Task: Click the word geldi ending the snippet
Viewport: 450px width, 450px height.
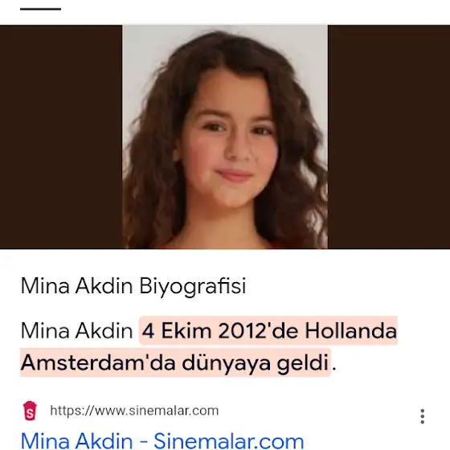Action: click(x=303, y=363)
